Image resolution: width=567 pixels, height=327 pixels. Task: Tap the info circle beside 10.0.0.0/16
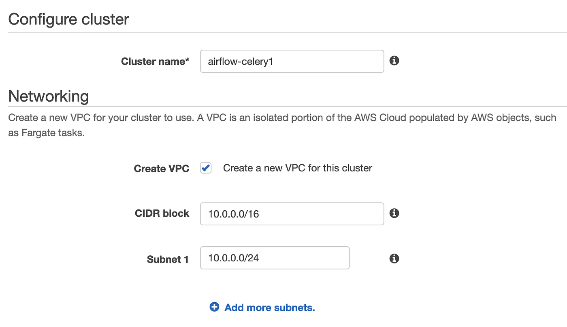click(x=394, y=213)
